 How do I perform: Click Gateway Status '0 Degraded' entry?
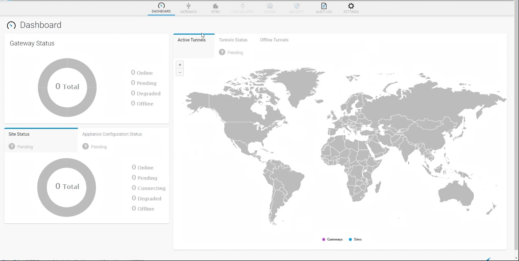(146, 93)
